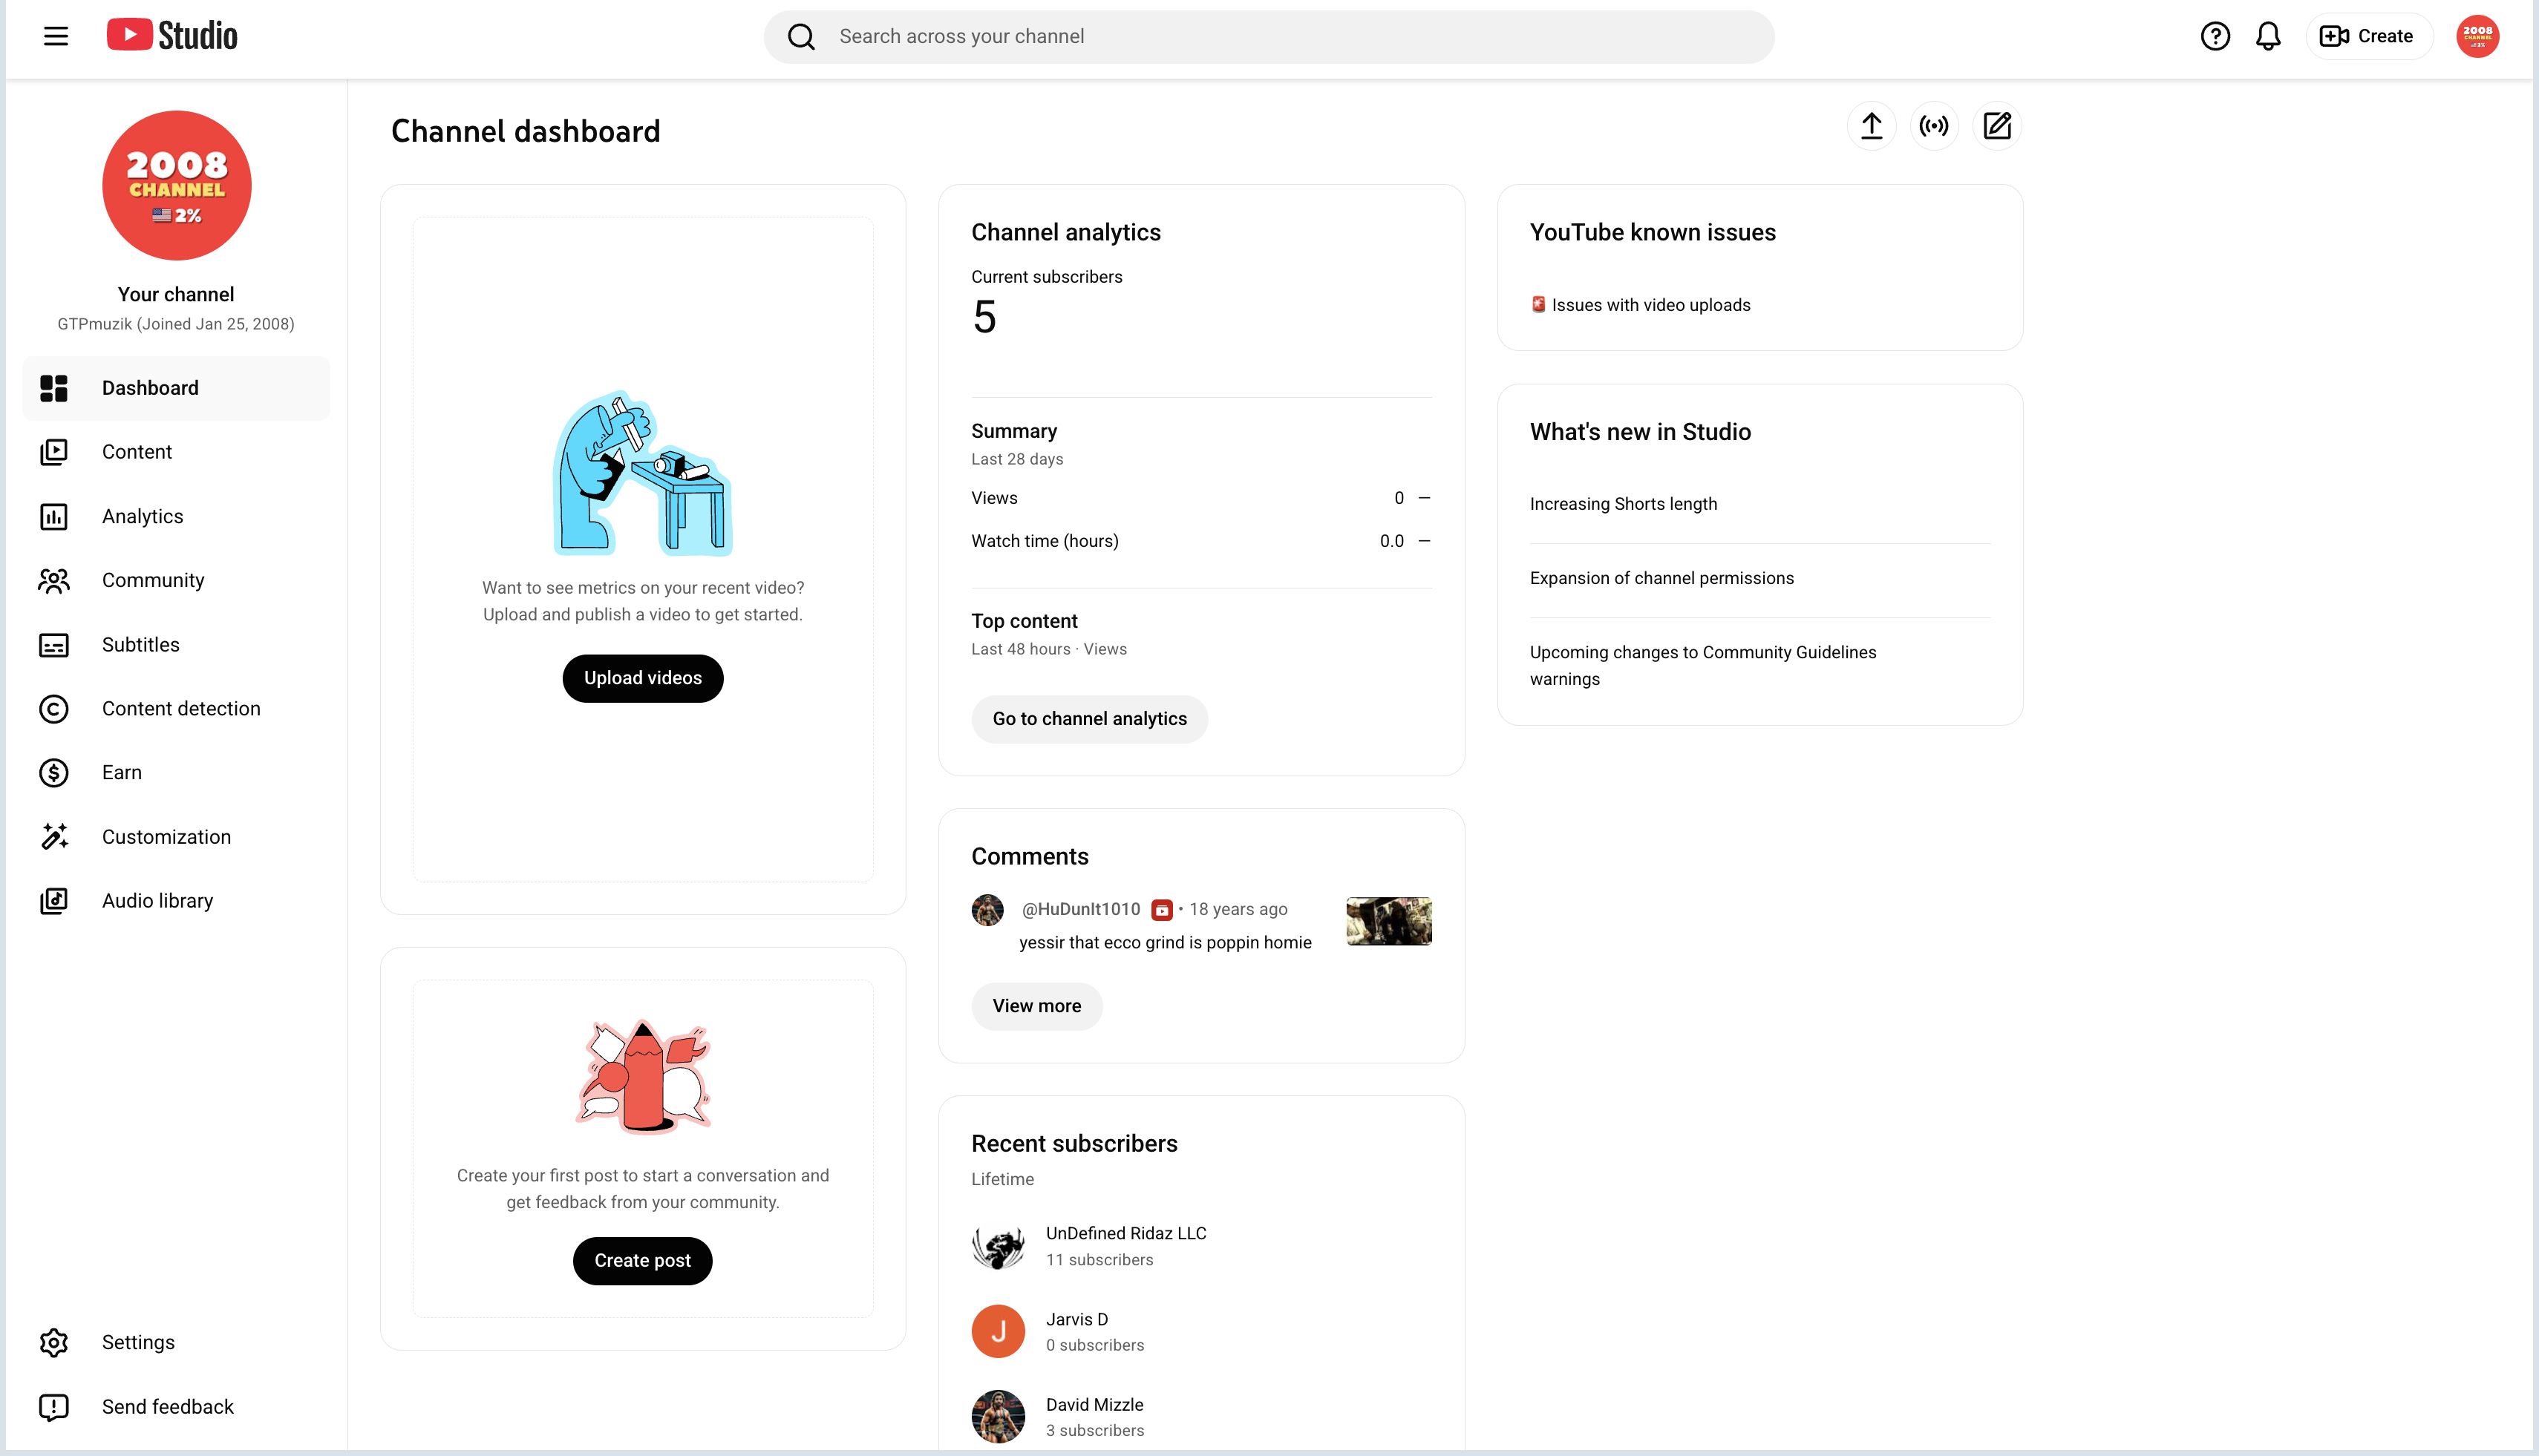Select Content detection in the sidebar

click(176, 709)
